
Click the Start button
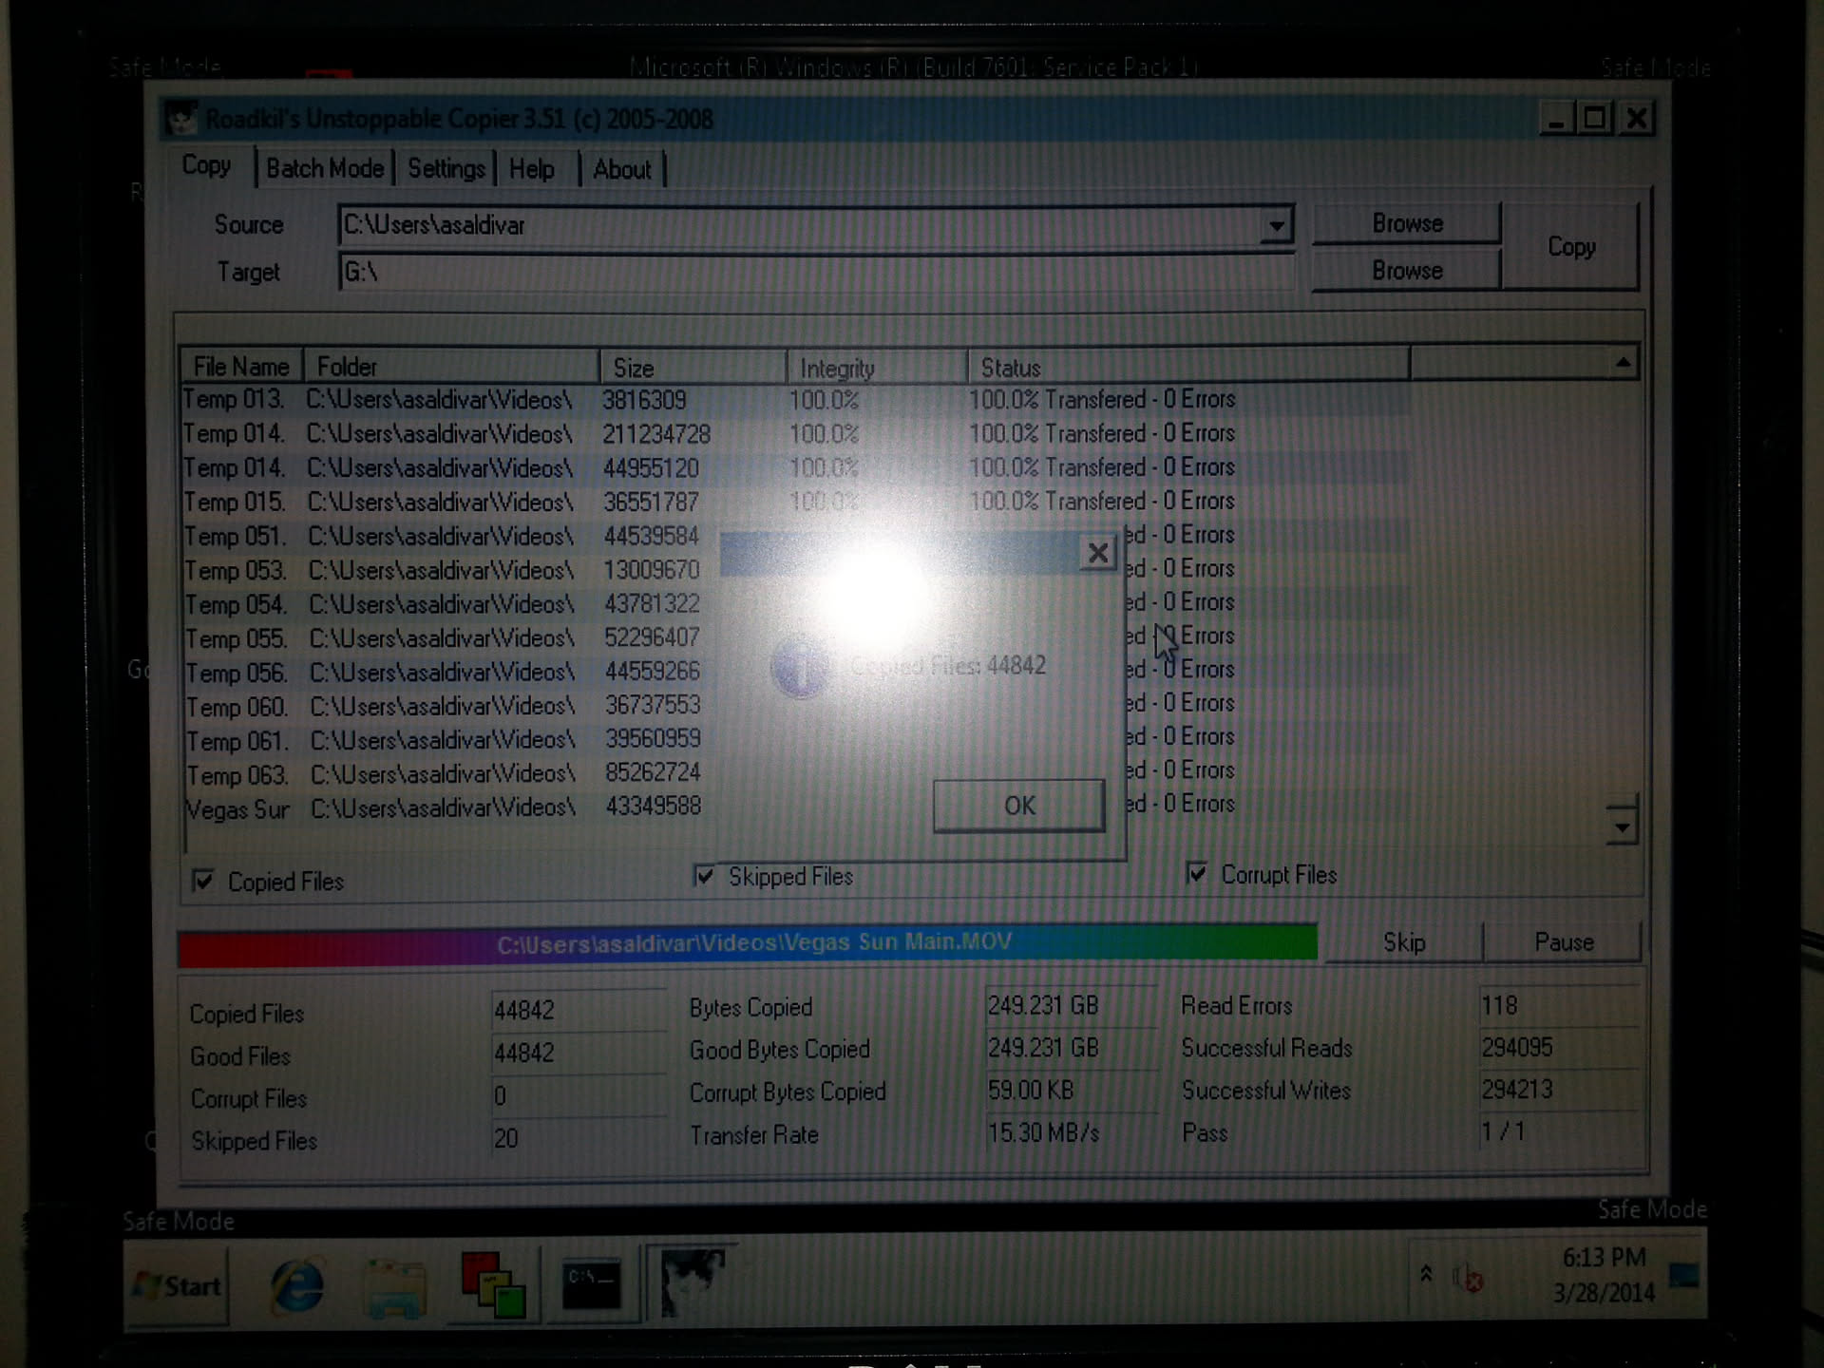(179, 1286)
